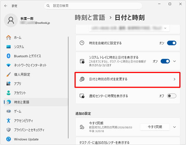Image resolution: width=186 pixels, height=145 pixels.
Task: Click the アプリ icon in sidebar
Action: [x=9, y=83]
